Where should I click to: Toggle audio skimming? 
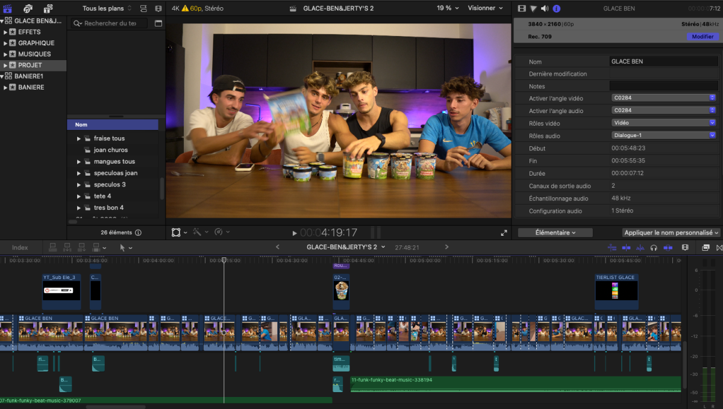[x=640, y=247]
